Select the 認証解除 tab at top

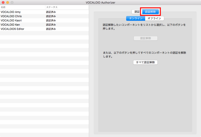[150, 12]
